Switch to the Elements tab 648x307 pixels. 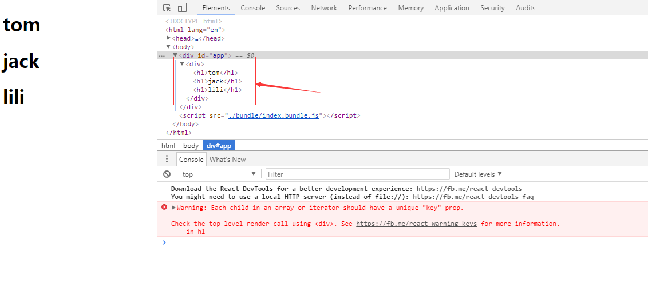coord(216,8)
